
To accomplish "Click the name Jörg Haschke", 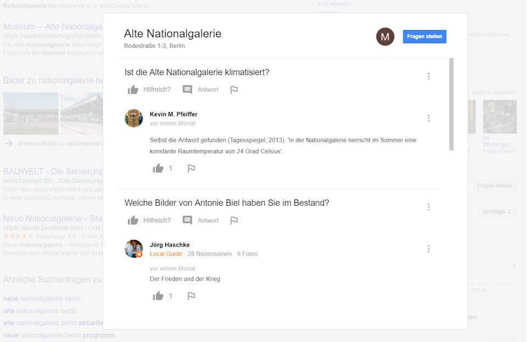I will (x=170, y=244).
